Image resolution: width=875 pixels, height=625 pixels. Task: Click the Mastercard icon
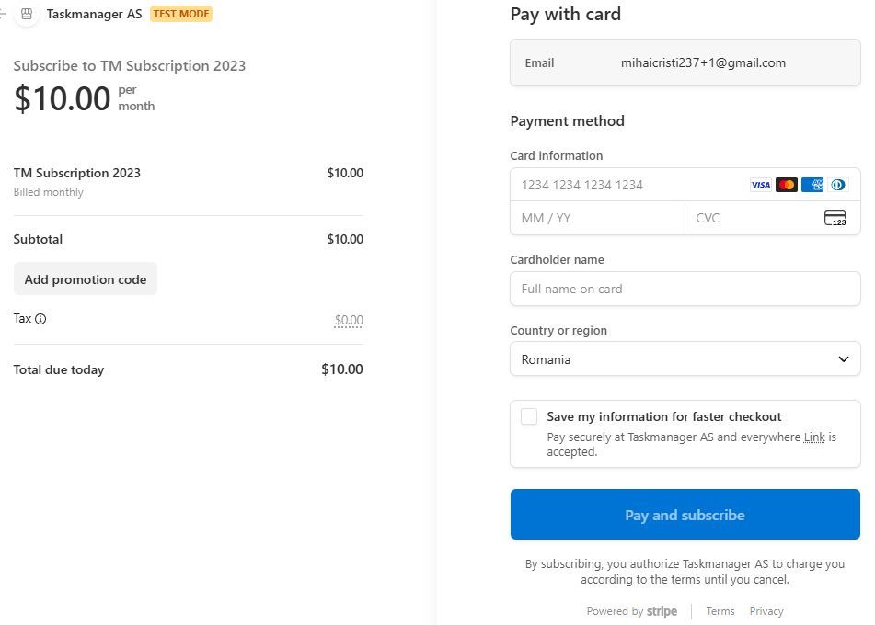(786, 185)
